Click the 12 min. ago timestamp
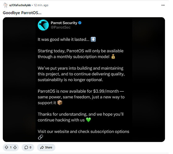The height and width of the screenshot is (154, 173). (x=41, y=5)
